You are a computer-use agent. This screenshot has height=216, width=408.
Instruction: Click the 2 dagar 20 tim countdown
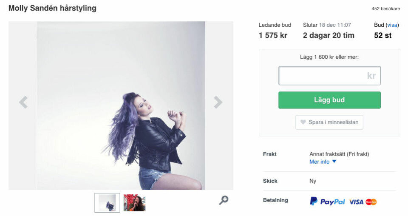click(329, 35)
